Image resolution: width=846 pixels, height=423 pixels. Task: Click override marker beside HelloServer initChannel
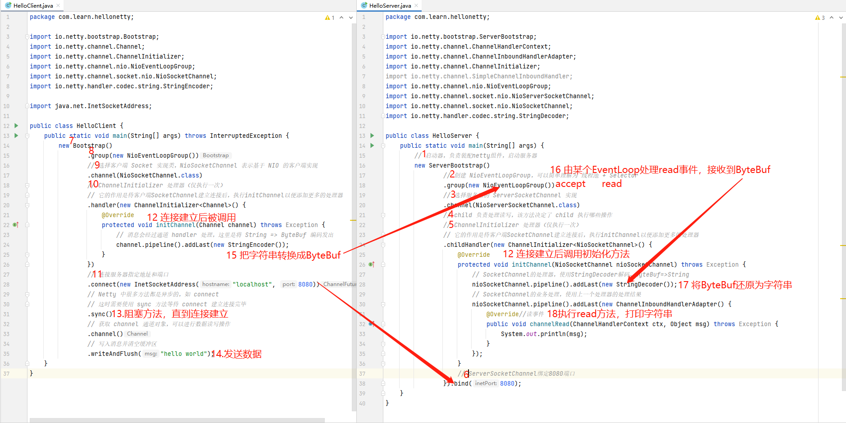click(x=372, y=264)
